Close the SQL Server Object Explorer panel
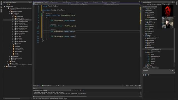 31,2
